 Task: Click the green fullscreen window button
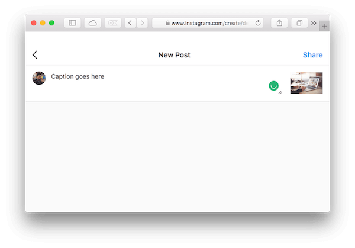click(x=51, y=23)
